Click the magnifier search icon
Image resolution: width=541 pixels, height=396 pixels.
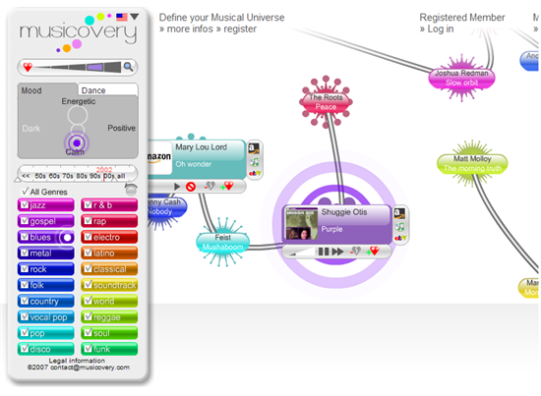(x=128, y=67)
